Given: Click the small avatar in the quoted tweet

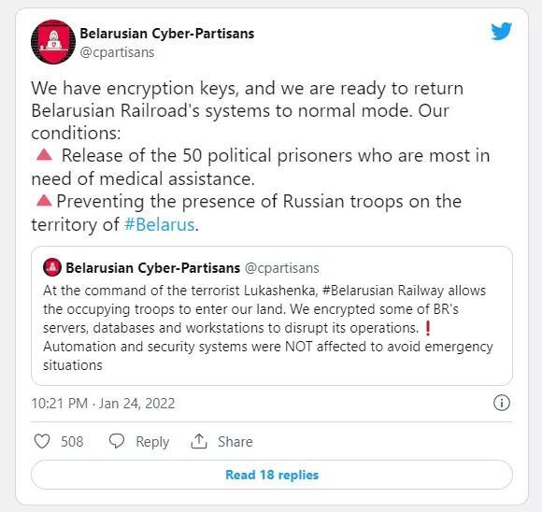Looking at the screenshot, I should 52,267.
